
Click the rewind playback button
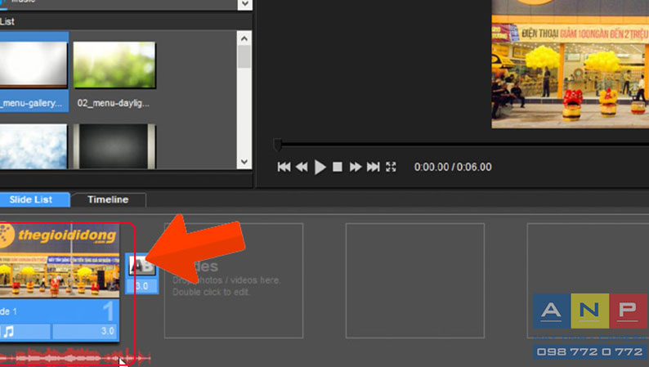pyautogui.click(x=302, y=167)
